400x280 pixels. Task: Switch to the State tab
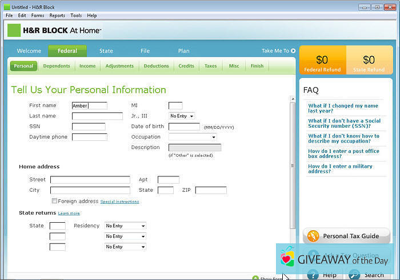106,51
